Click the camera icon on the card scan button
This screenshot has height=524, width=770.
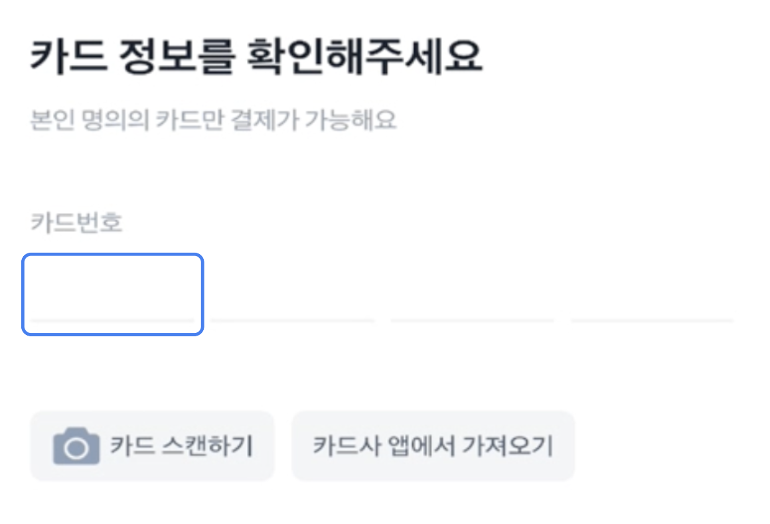(75, 444)
